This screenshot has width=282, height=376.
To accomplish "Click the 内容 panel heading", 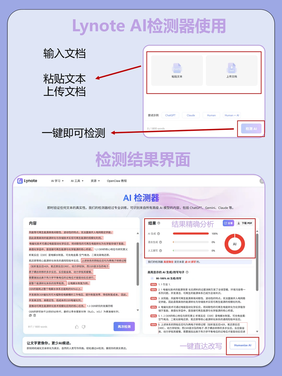I will tap(33, 223).
